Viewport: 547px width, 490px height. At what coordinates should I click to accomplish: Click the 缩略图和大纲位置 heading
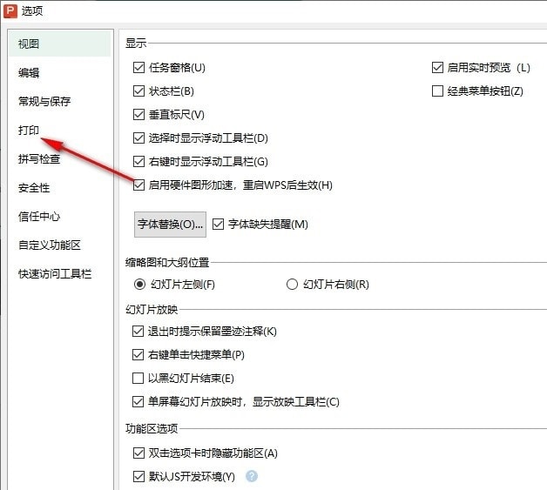[167, 262]
